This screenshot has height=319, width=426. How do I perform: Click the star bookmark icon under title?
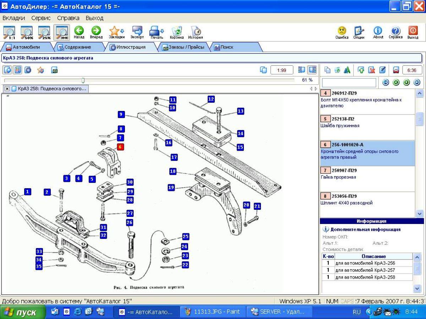tap(40, 70)
